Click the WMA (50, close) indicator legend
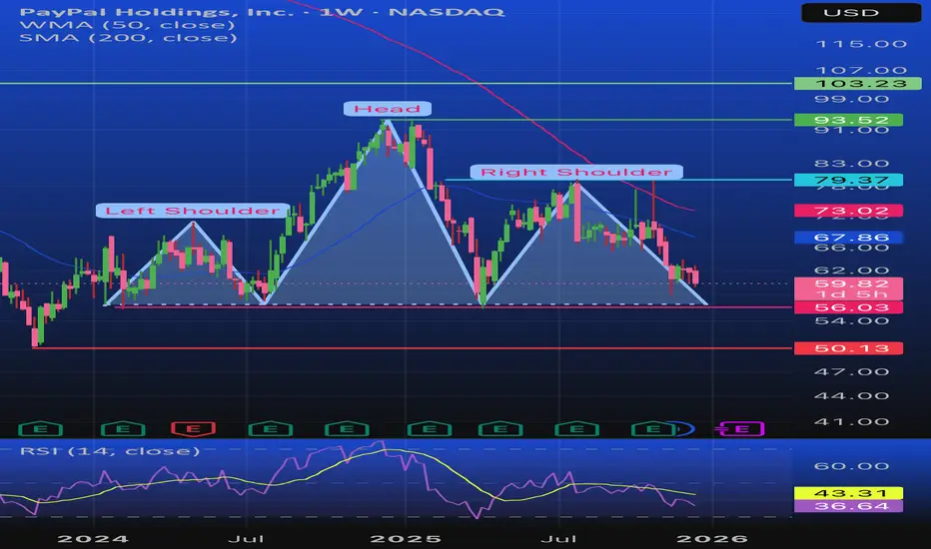The image size is (931, 549). tap(127, 25)
